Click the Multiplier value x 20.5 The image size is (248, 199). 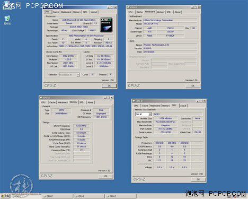[68, 59]
